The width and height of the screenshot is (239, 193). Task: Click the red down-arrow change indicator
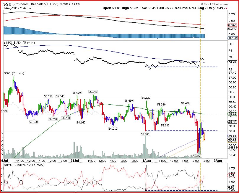(227, 8)
